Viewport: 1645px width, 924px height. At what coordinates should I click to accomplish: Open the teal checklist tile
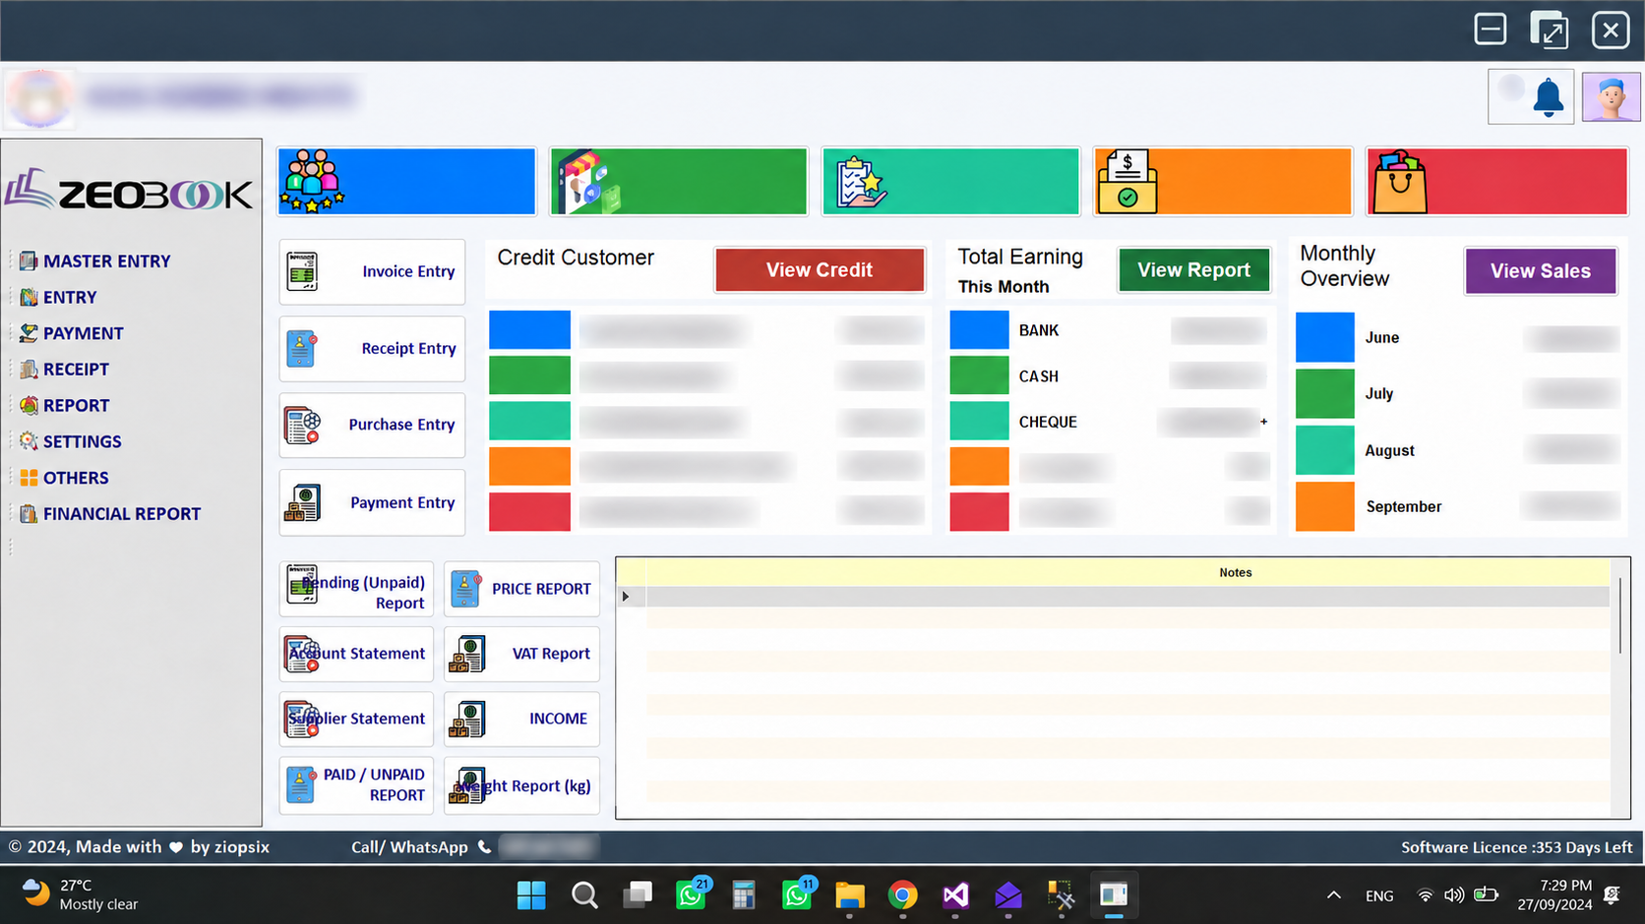[x=950, y=182]
